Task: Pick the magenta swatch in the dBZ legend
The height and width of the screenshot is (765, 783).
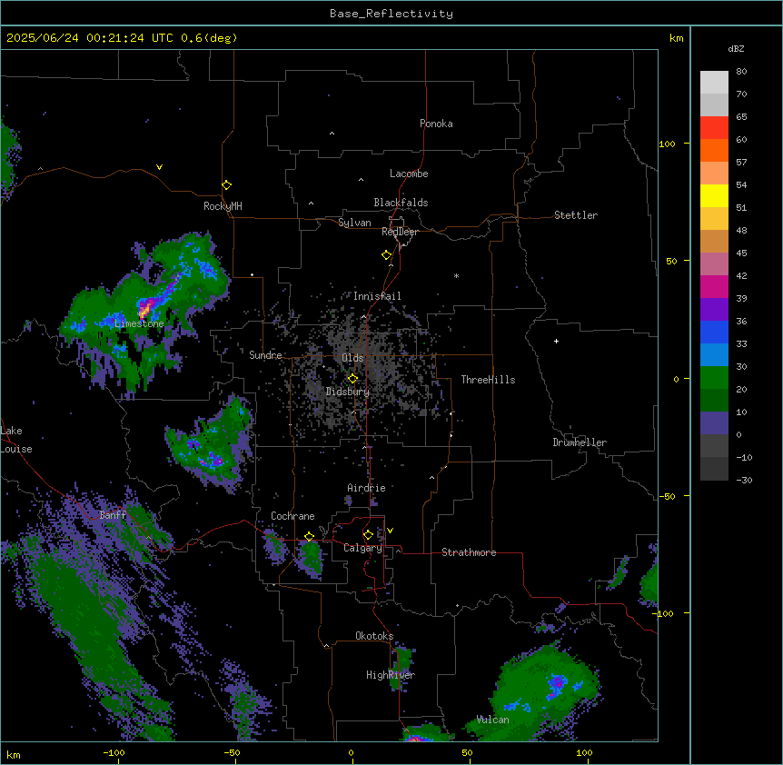Action: (714, 286)
